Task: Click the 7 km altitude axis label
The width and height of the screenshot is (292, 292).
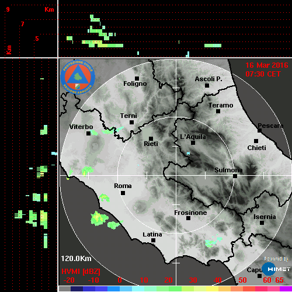Action: pos(23,24)
